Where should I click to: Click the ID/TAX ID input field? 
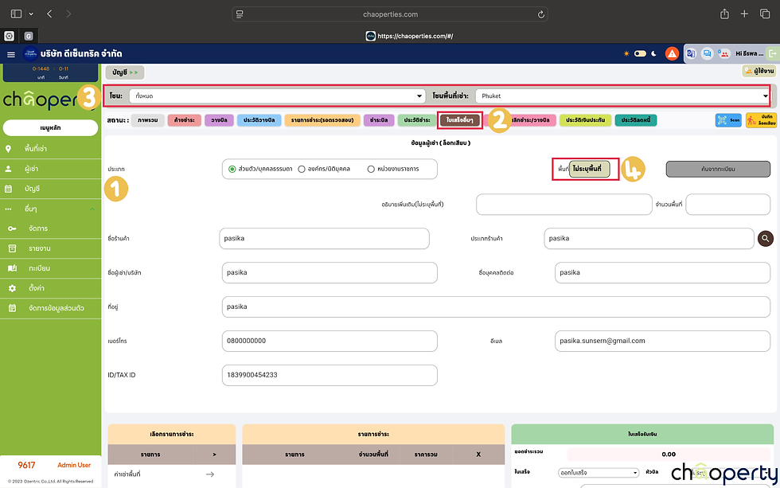[x=330, y=375]
